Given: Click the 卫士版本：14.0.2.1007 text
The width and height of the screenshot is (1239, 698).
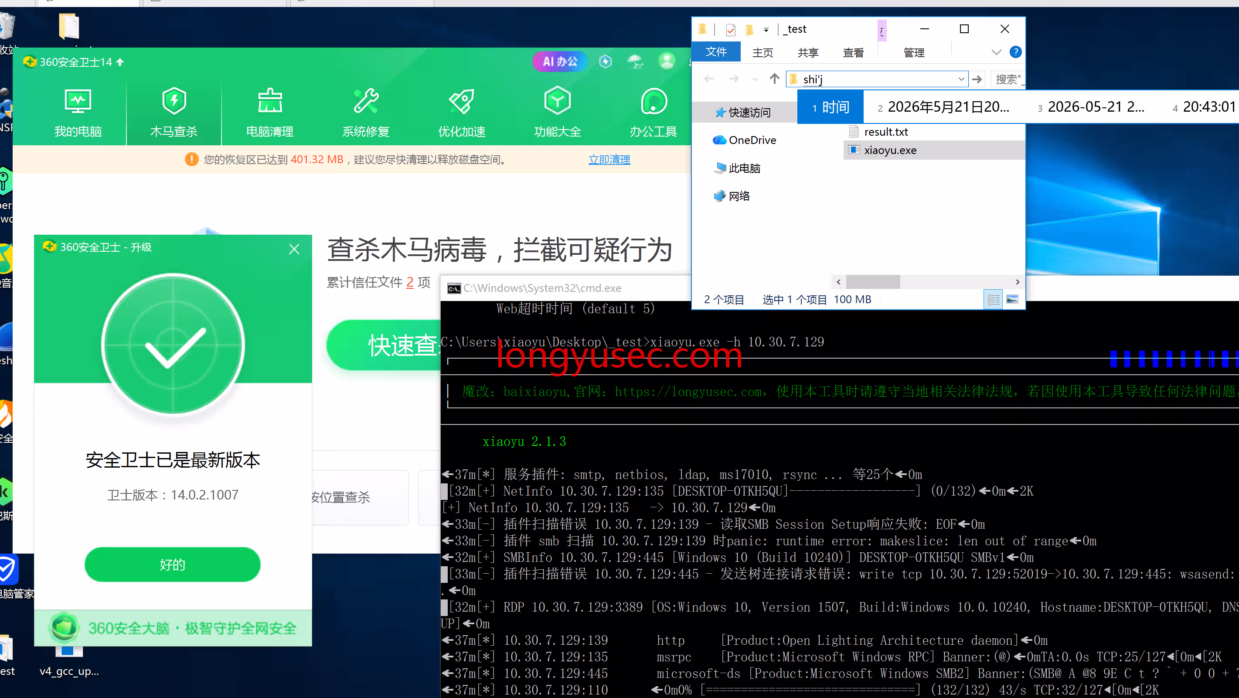Looking at the screenshot, I should tap(173, 495).
